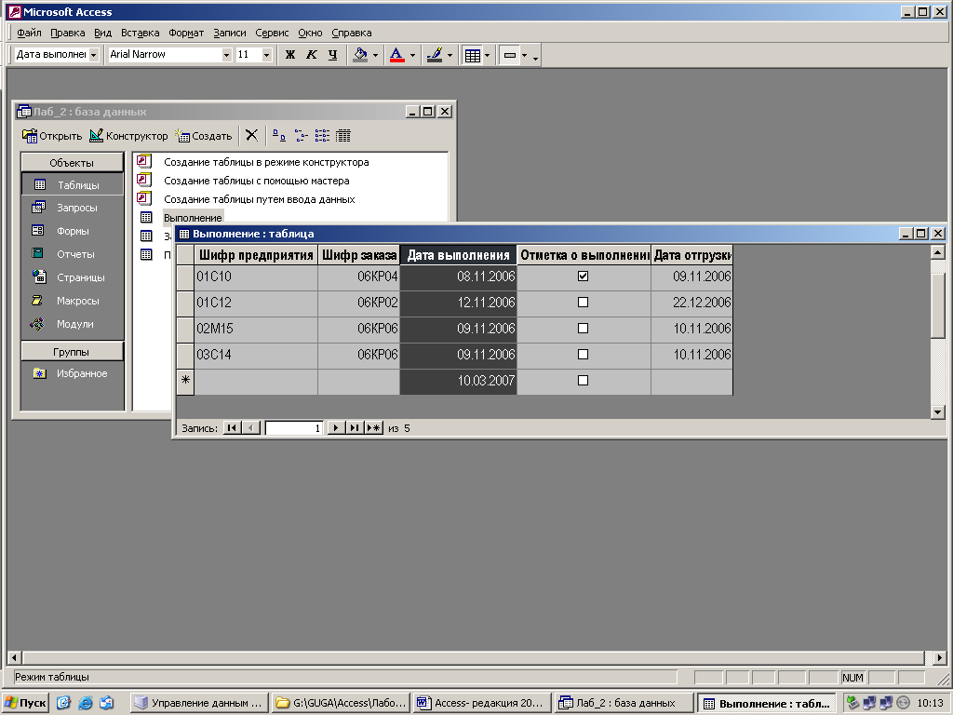Screen dimensions: 953x715
Task: Switch to list view icon
Action: (x=322, y=136)
